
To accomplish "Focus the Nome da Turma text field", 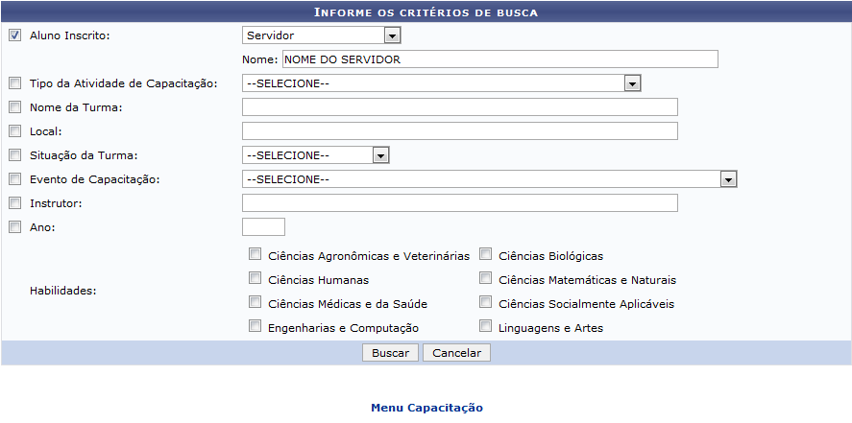I will pyautogui.click(x=460, y=106).
